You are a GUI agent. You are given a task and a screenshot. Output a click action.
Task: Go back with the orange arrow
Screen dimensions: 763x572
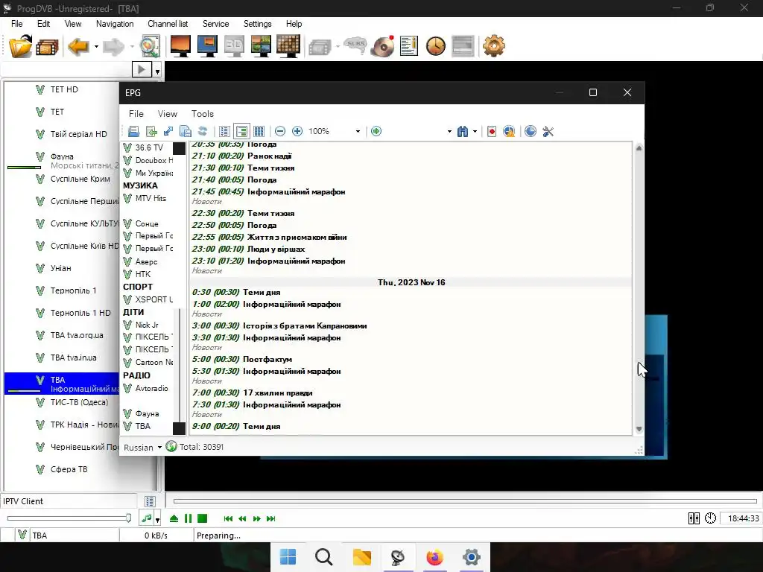[78, 47]
